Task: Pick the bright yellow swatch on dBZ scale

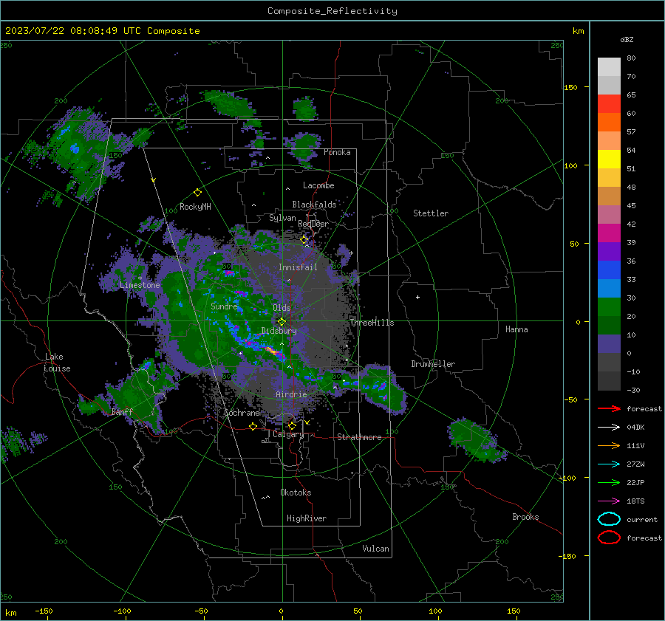Action: 609,159
